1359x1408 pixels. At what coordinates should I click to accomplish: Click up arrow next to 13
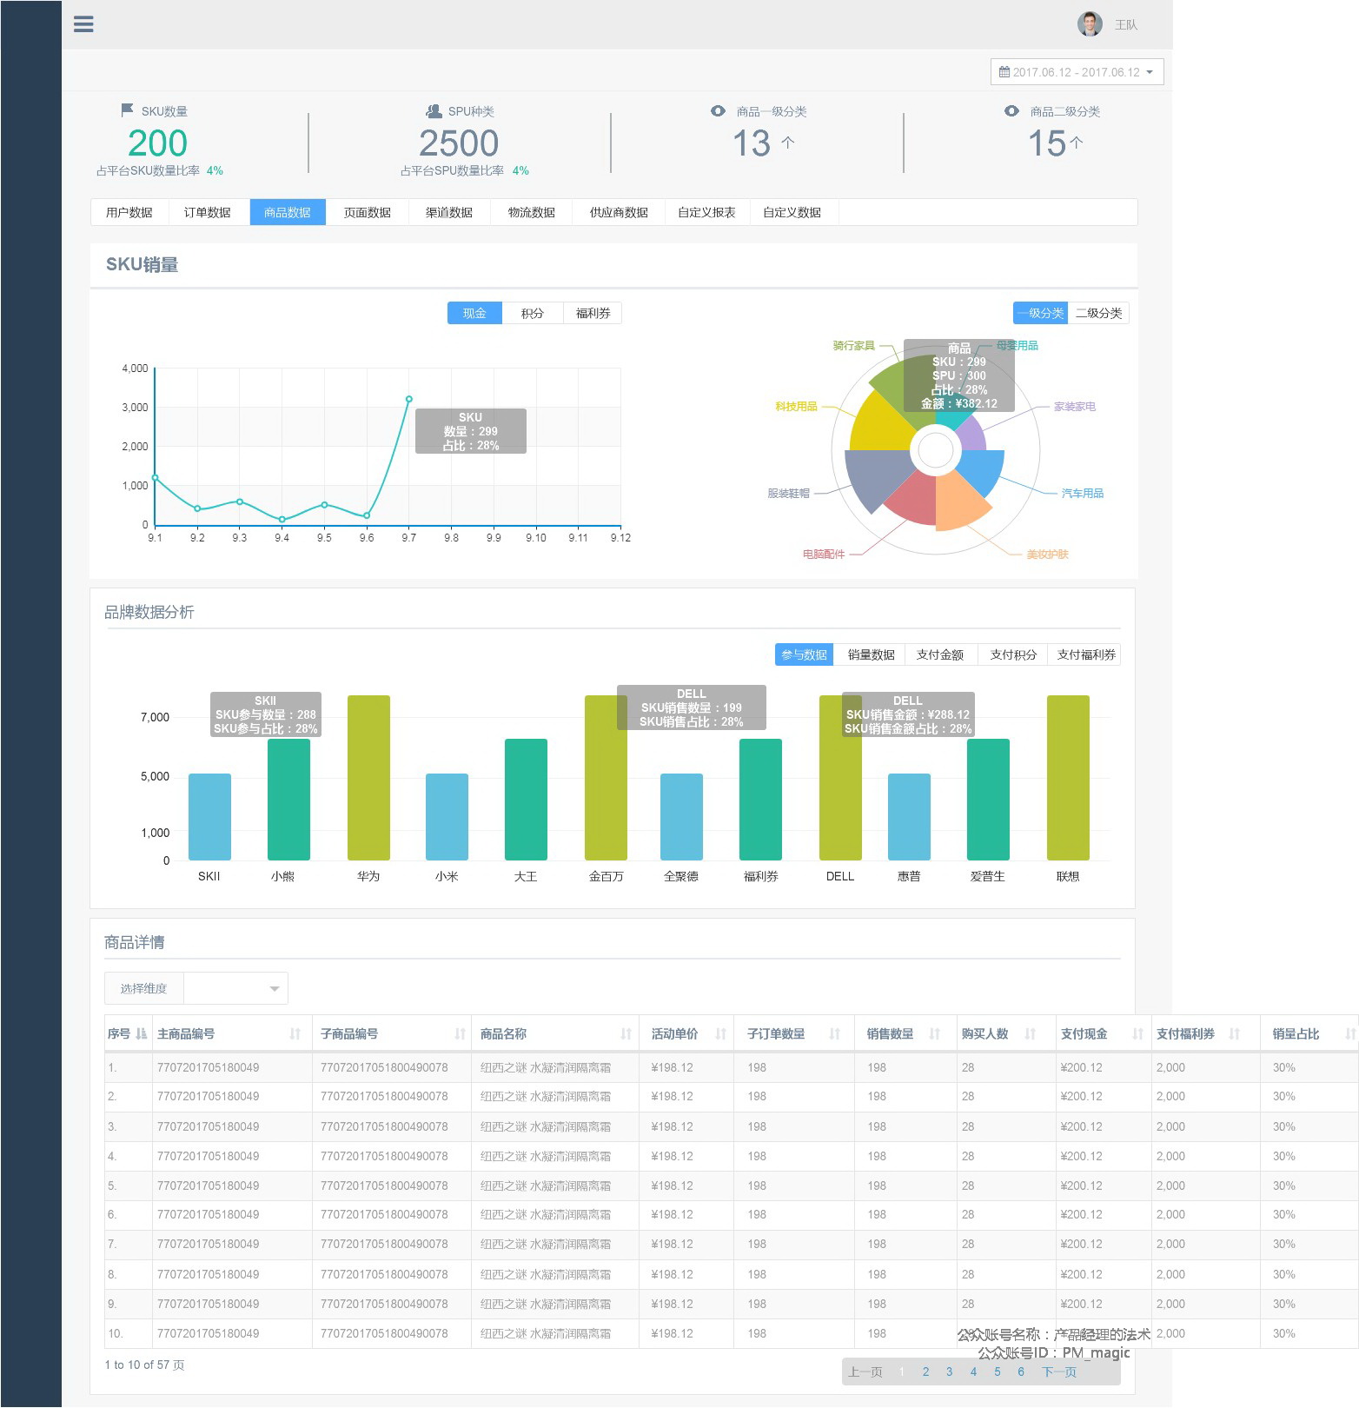[x=788, y=143]
